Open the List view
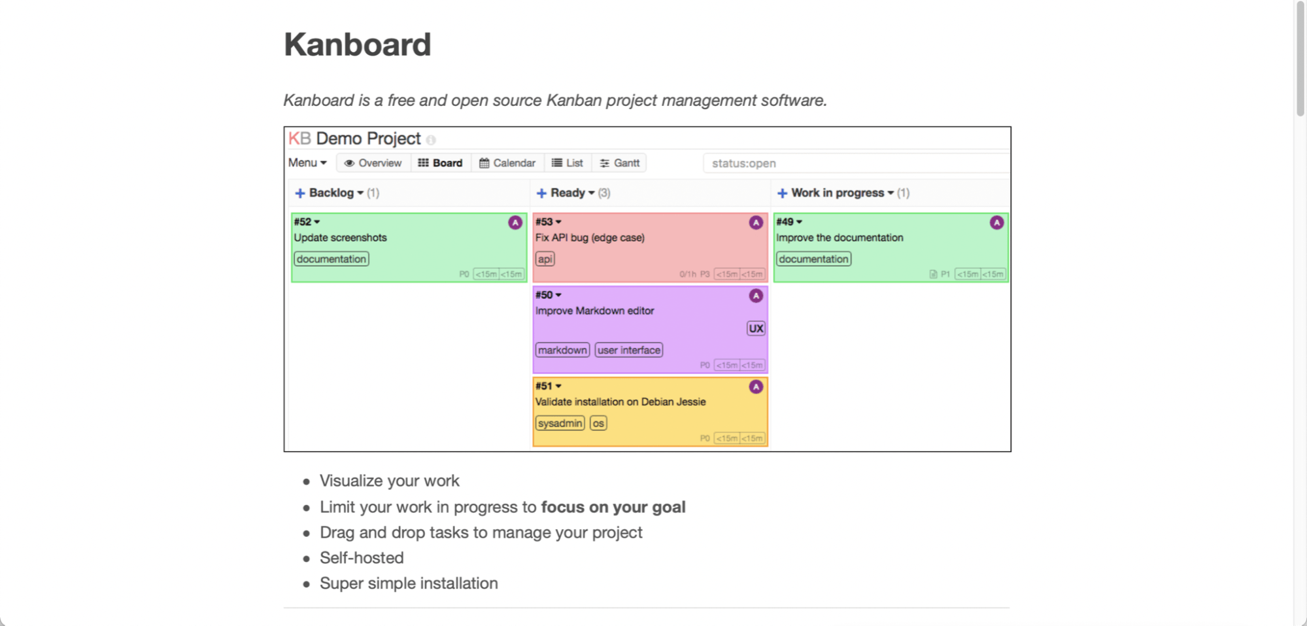 pos(568,163)
